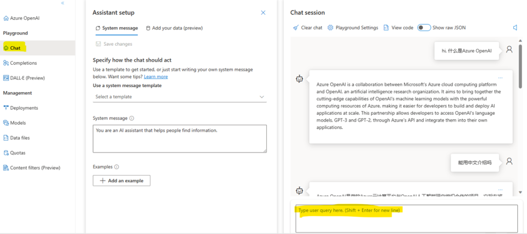Close the Assistant setup panel
Viewport: 527px width, 234px height.
coord(263,13)
